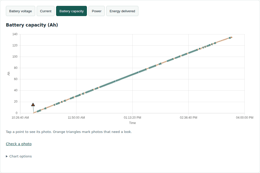Click the 02:36:40 PM time label
This screenshot has height=173, width=260.
(x=189, y=118)
